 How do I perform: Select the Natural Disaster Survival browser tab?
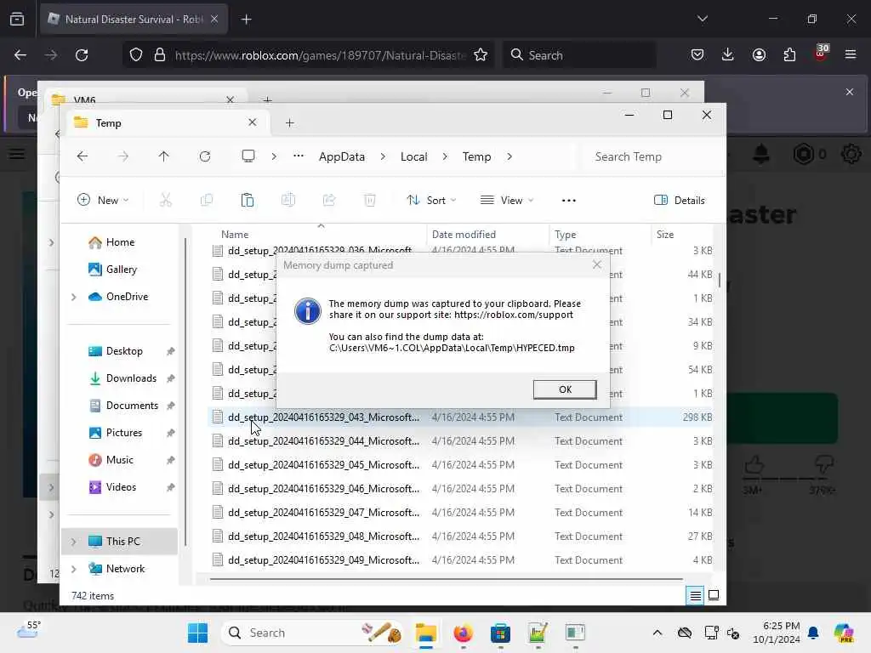134,19
